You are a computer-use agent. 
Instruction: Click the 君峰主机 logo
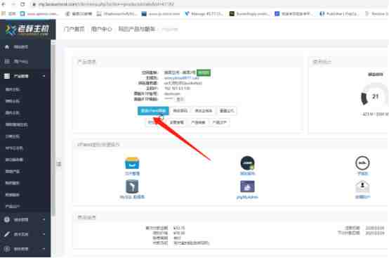pyautogui.click(x=27, y=30)
